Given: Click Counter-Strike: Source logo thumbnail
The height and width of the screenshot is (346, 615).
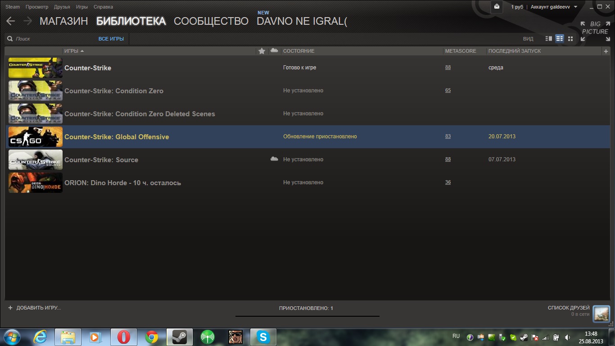Looking at the screenshot, I should (x=36, y=159).
